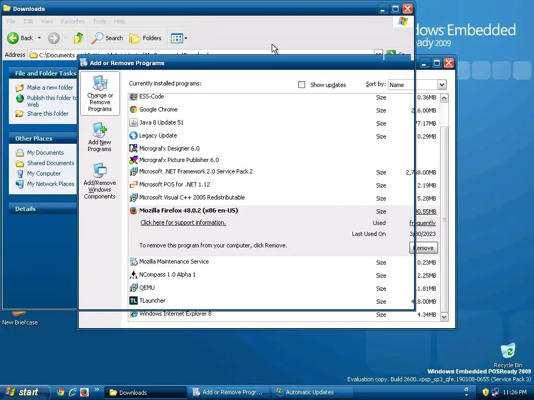534x400 pixels.
Task: Open My Documents in Other Places
Action: (45, 153)
